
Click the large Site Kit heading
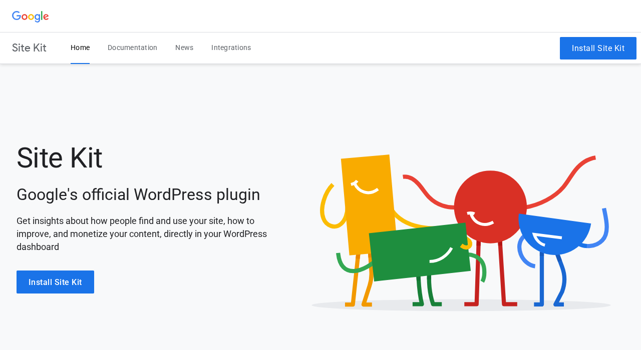(60, 158)
